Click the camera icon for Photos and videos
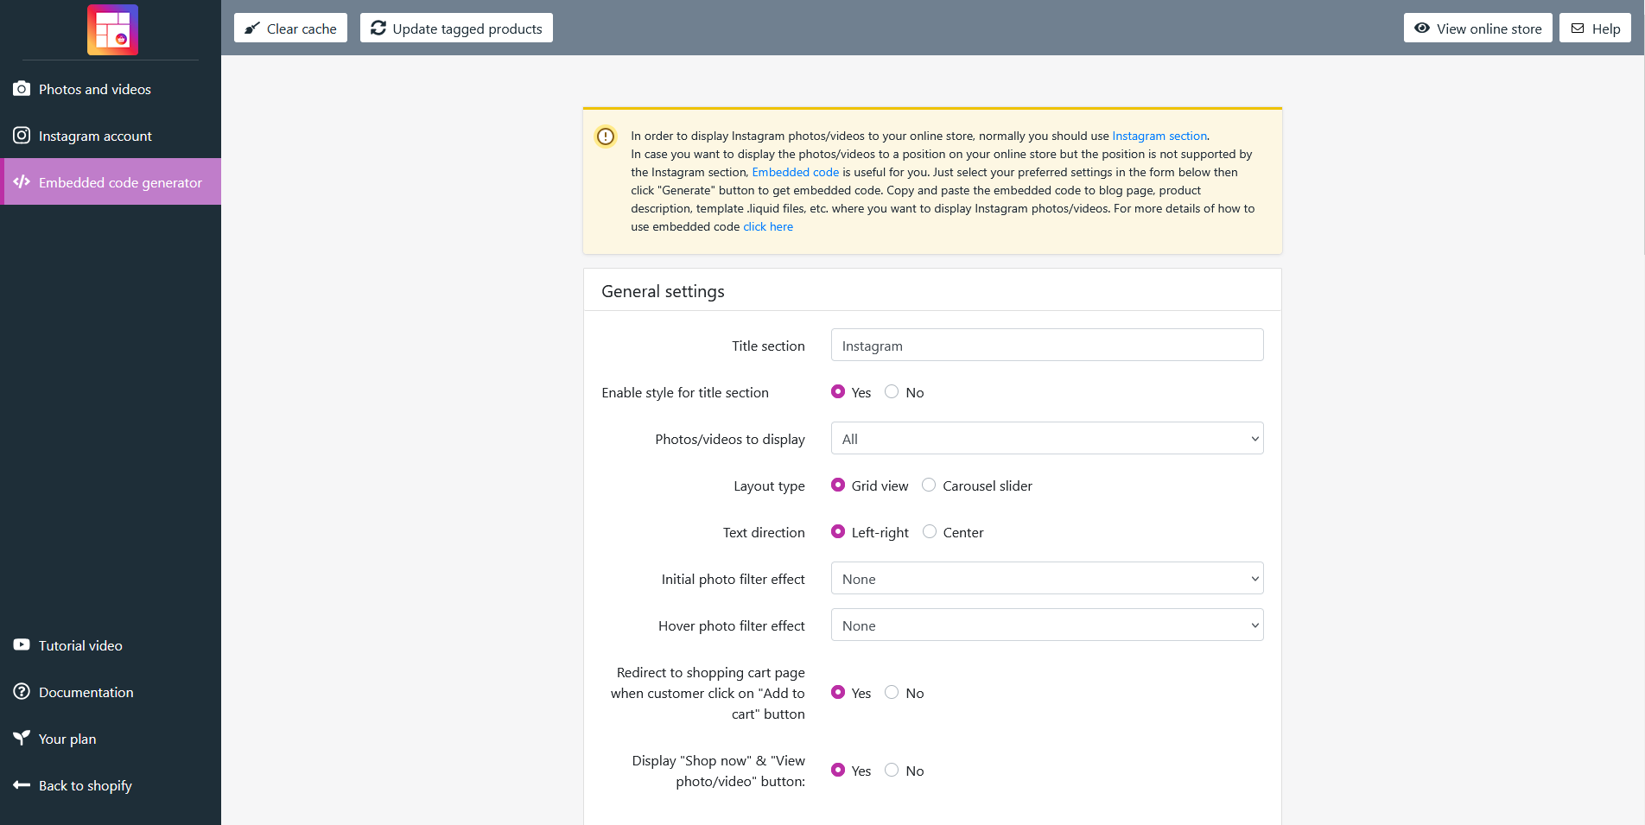The image size is (1645, 825). [22, 89]
